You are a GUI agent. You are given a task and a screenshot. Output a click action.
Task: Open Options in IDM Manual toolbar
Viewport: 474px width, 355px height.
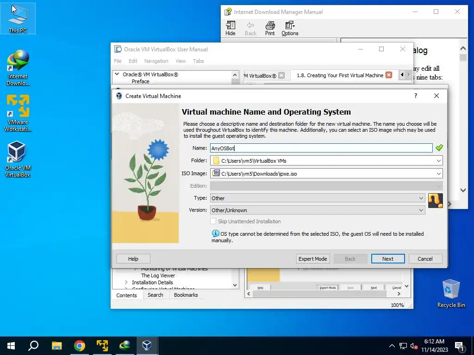coord(290,28)
